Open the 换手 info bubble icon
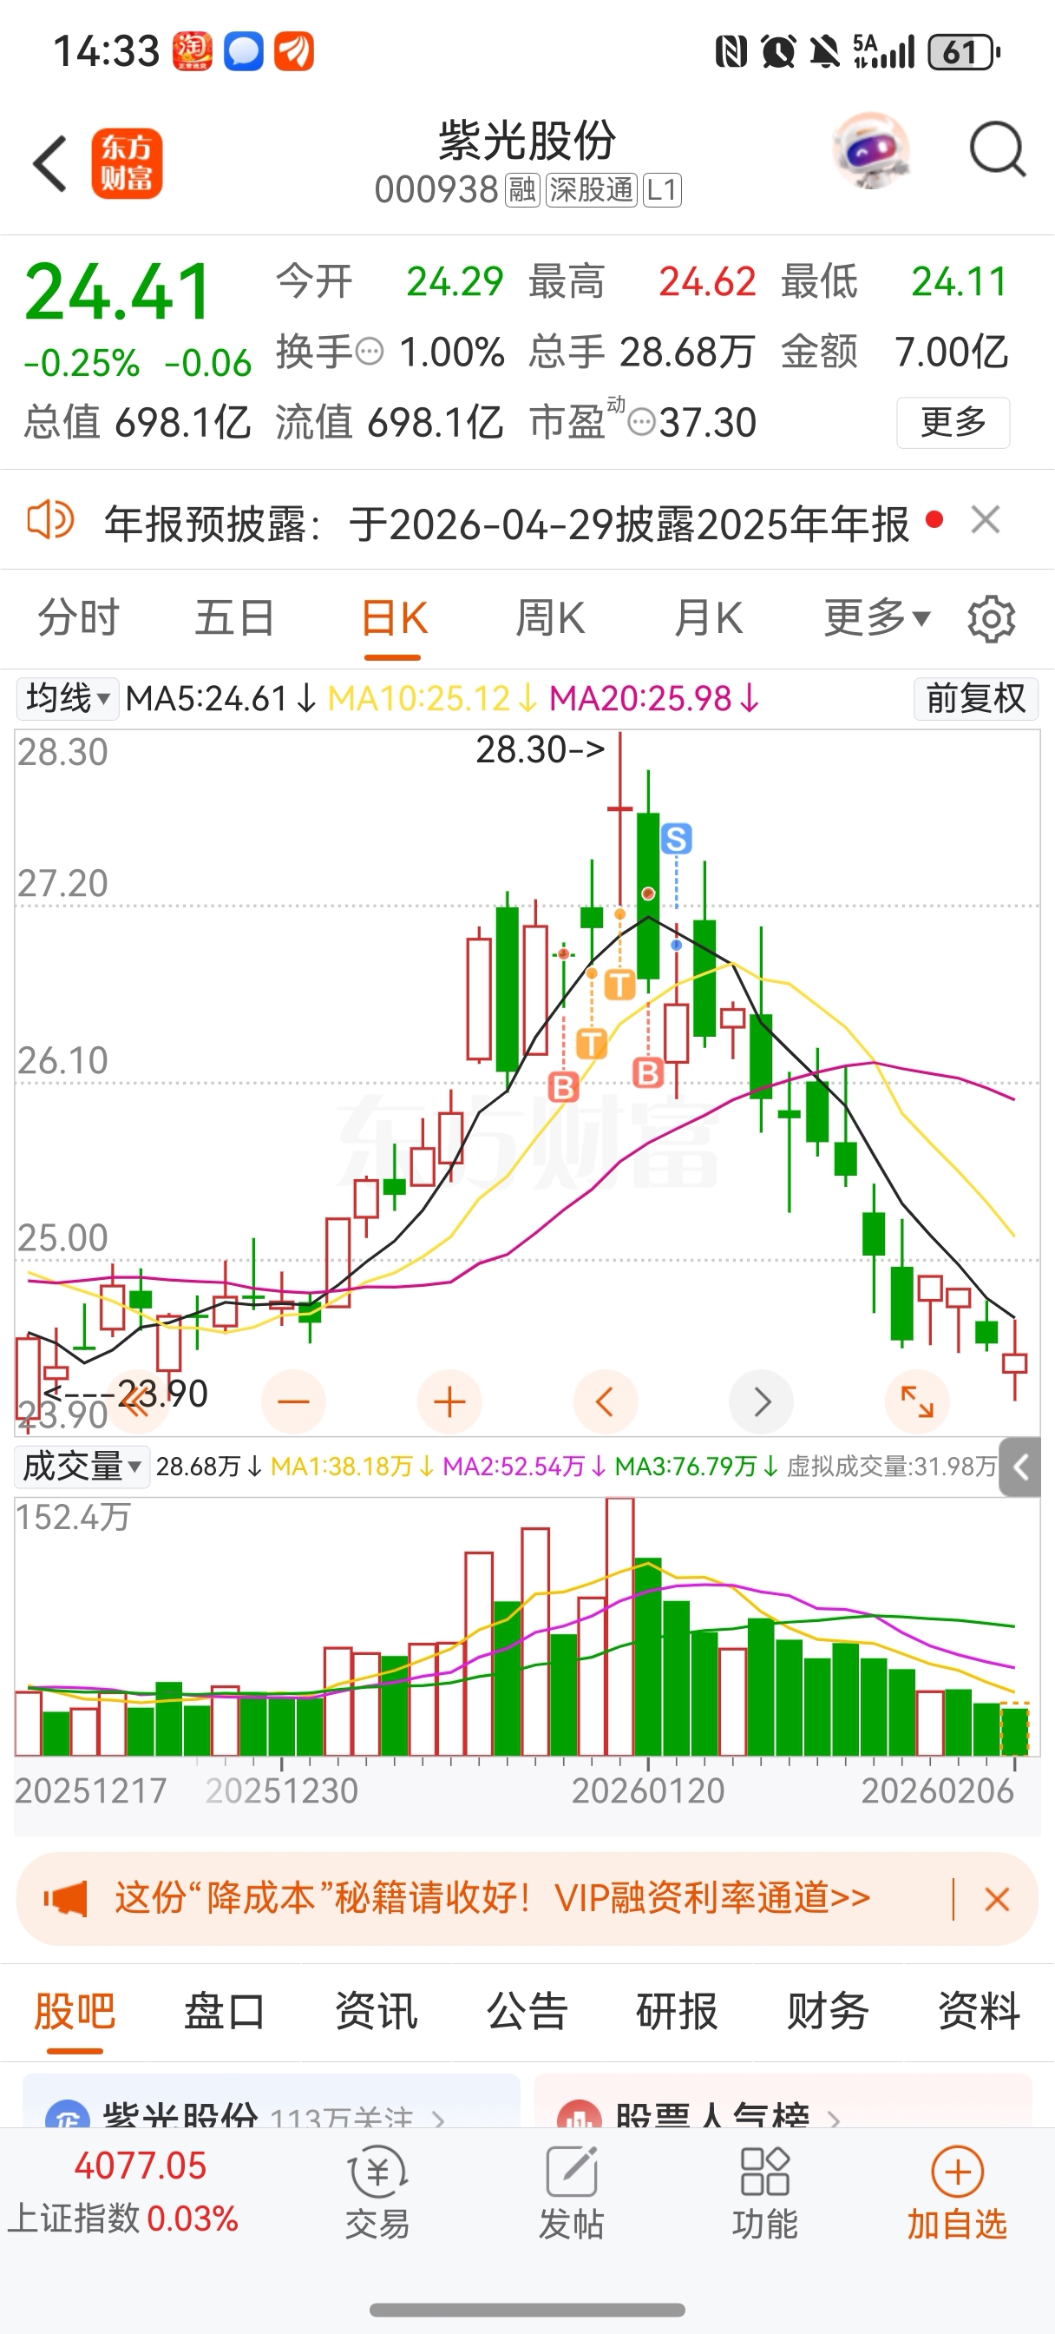 click(370, 352)
